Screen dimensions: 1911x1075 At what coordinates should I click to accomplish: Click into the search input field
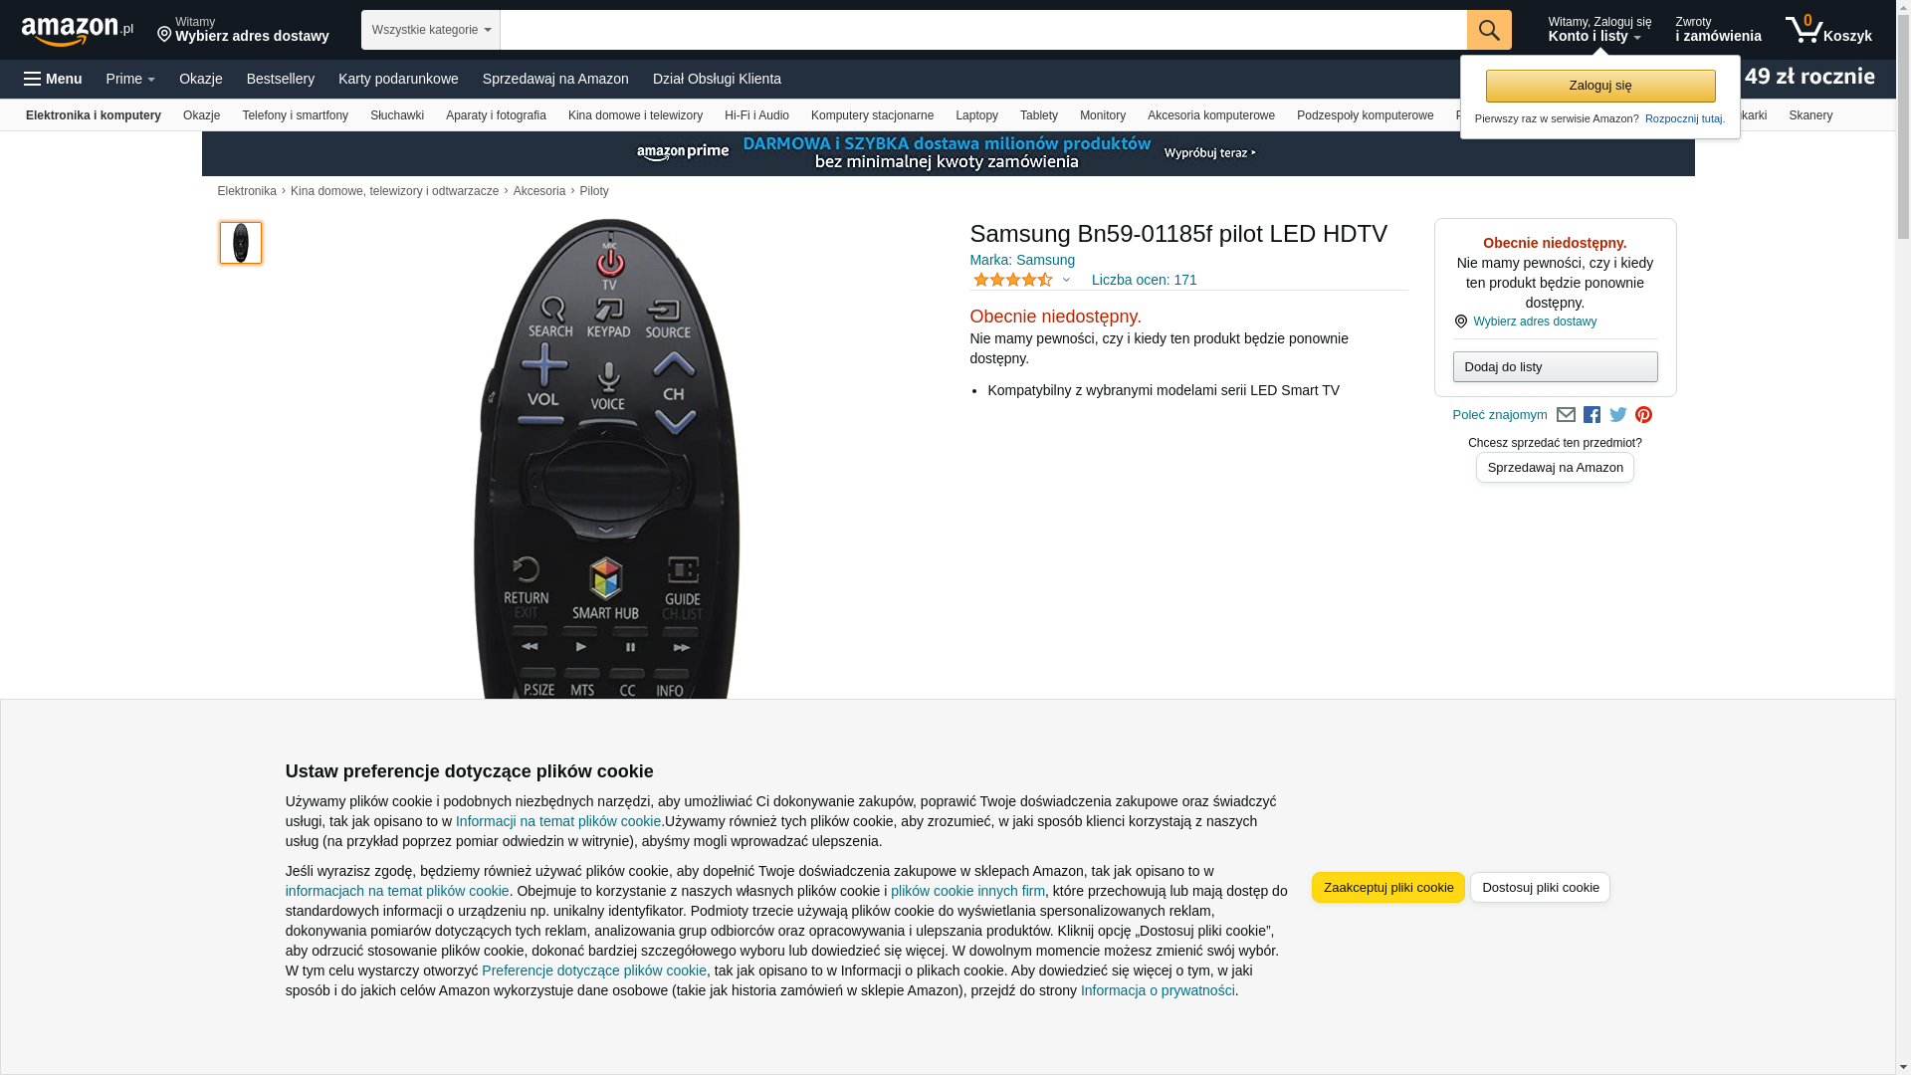pos(983,30)
